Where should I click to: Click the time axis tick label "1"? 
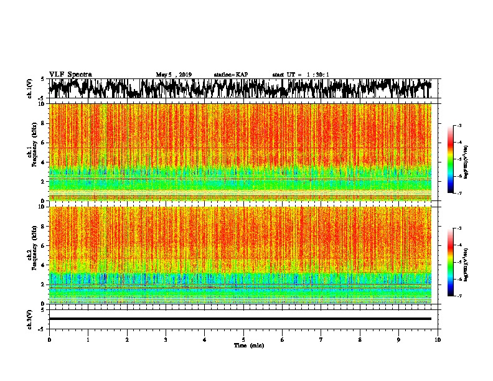88,340
